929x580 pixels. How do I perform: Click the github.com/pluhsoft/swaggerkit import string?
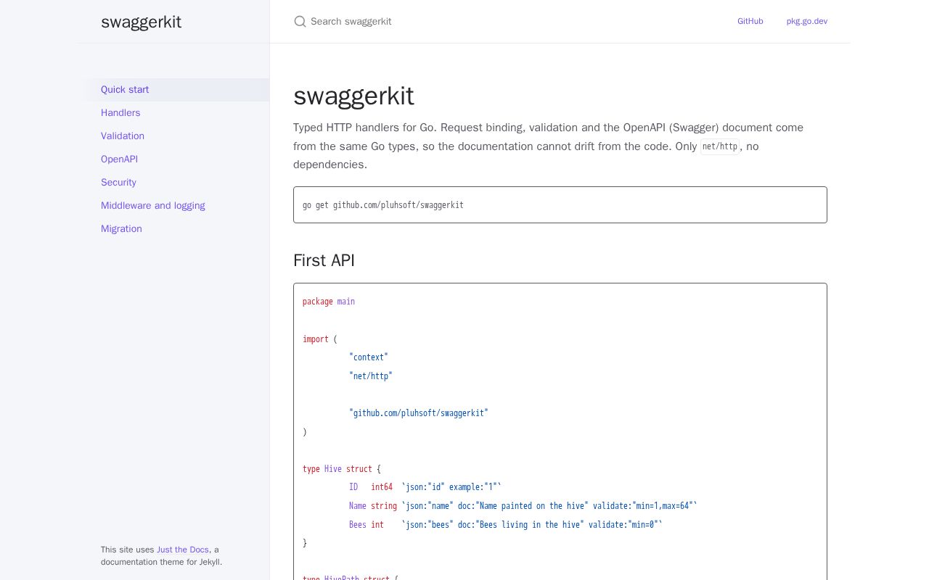(419, 413)
